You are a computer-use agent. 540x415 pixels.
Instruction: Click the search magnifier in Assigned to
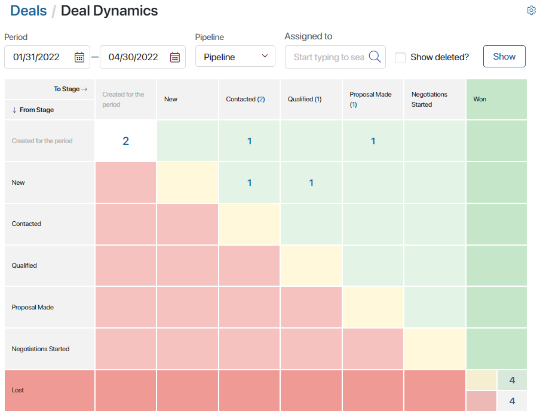click(x=375, y=57)
